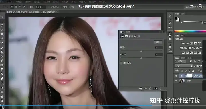The width and height of the screenshot is (206, 109).
Task: Select the Lasso tool
Action: coord(2,25)
